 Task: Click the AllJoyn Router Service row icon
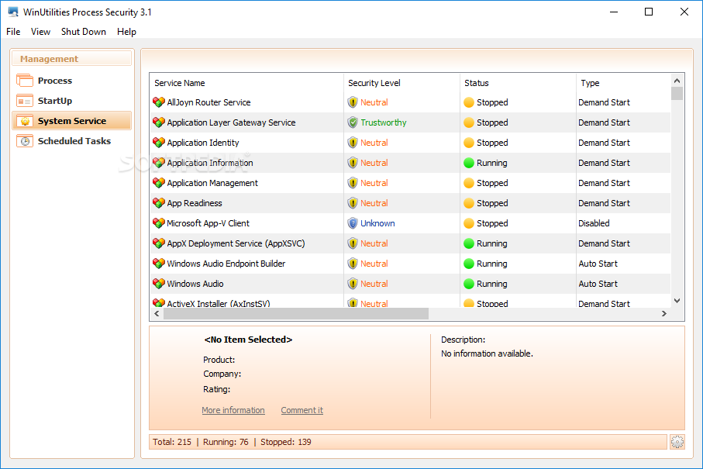[159, 102]
